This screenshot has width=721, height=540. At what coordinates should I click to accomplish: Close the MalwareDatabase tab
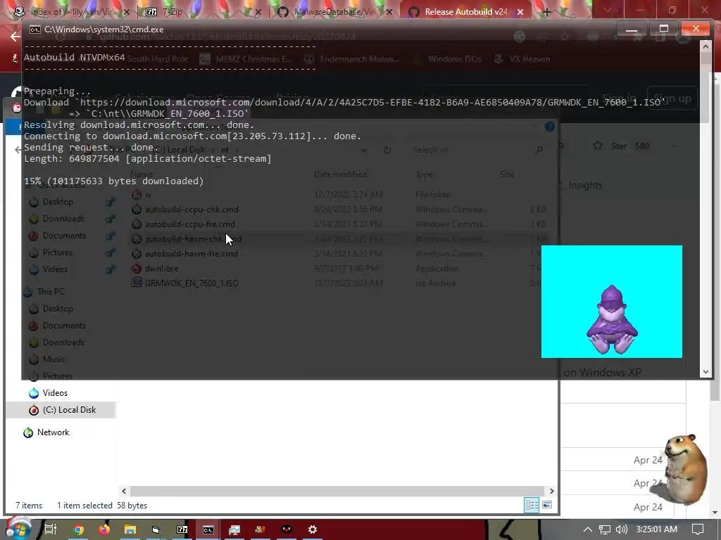(x=389, y=12)
